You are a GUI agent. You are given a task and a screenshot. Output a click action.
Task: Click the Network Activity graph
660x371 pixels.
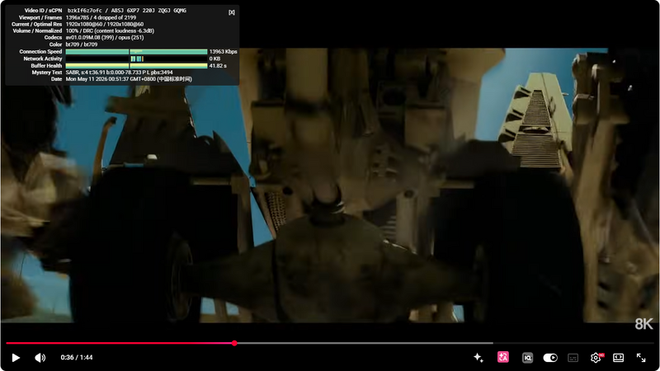pos(136,59)
